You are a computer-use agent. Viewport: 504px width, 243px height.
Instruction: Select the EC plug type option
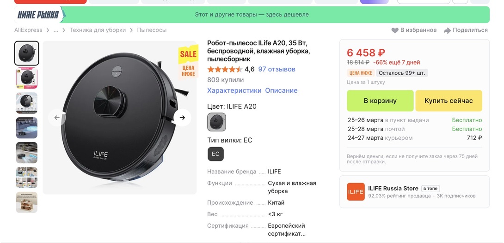(215, 154)
